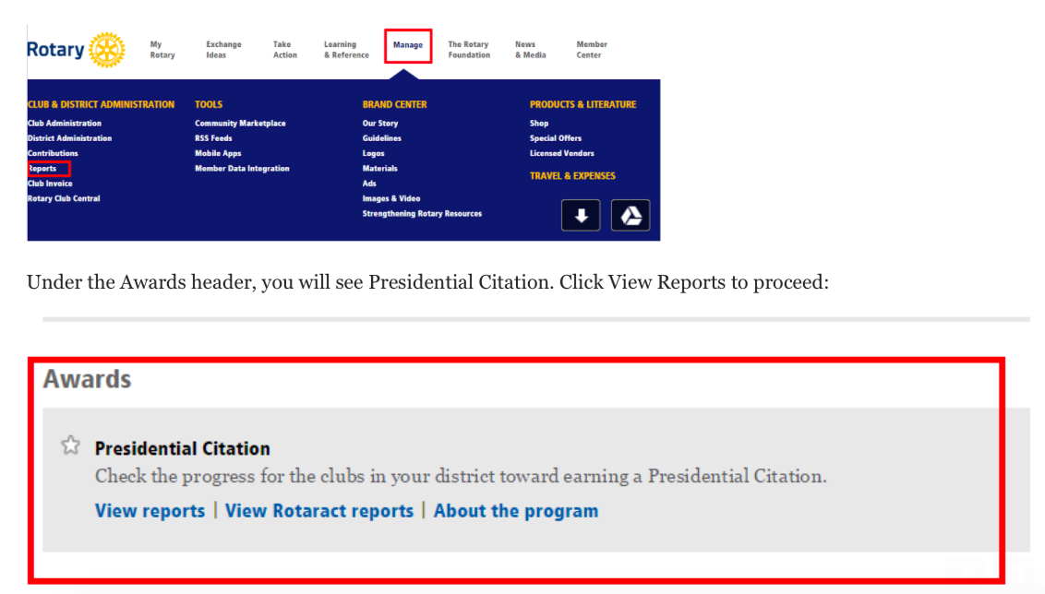Click the Tools heading

tap(209, 104)
